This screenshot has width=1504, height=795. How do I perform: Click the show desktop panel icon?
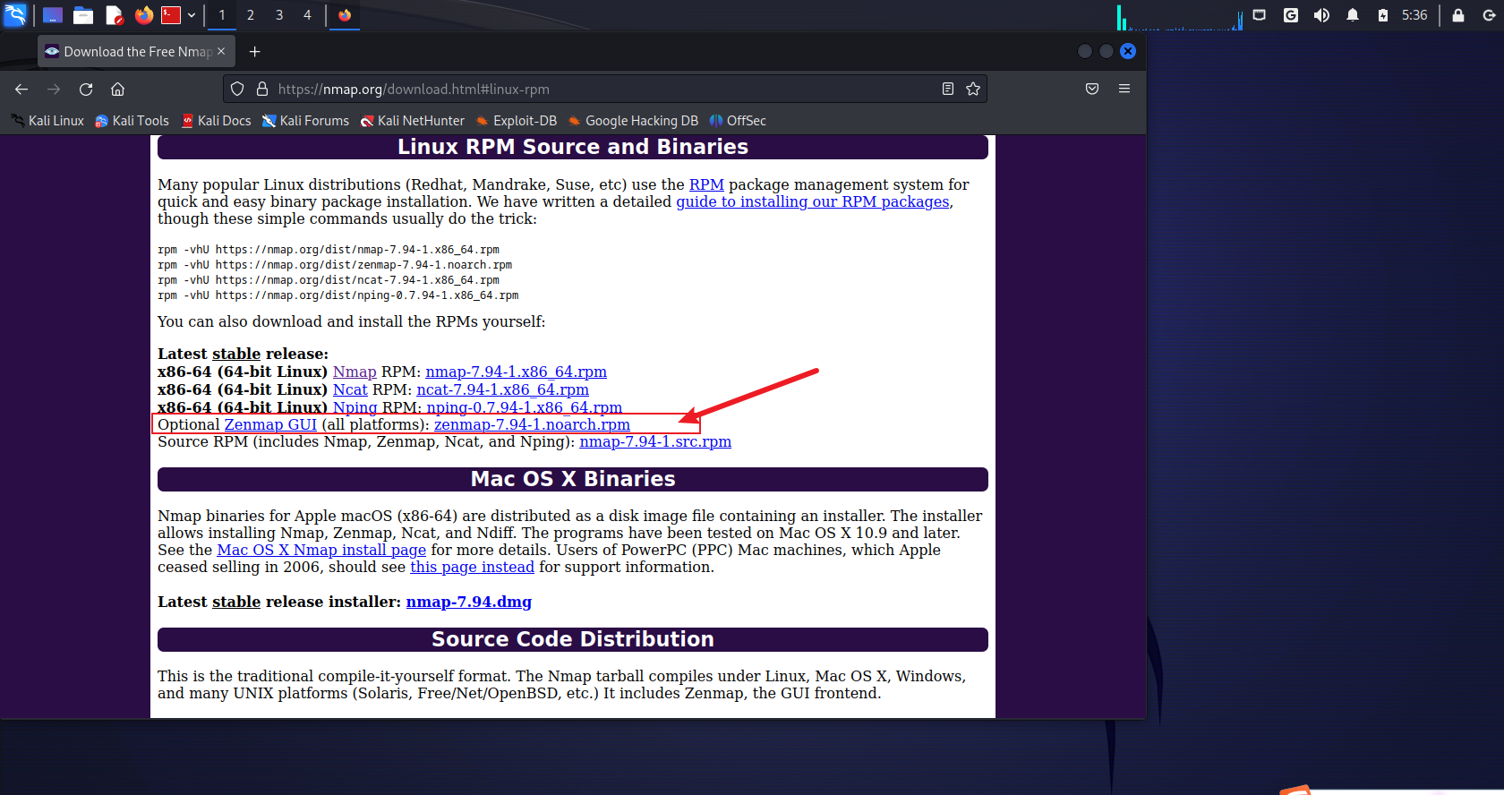click(x=53, y=15)
